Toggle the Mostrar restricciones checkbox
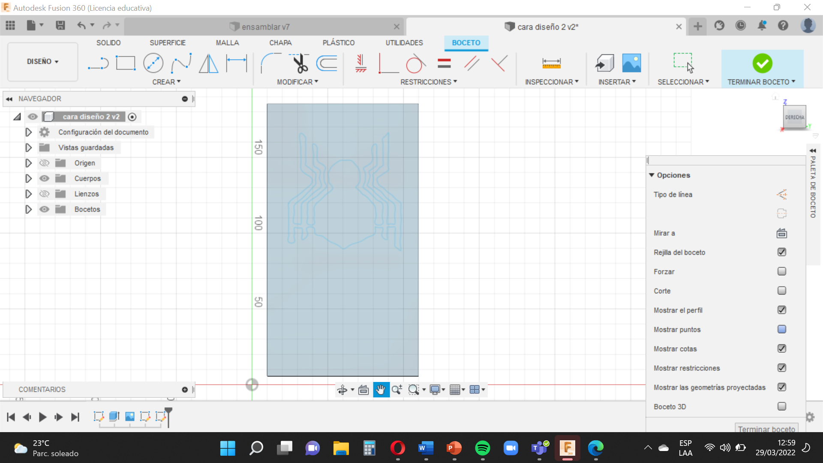Image resolution: width=823 pixels, height=463 pixels. (781, 368)
